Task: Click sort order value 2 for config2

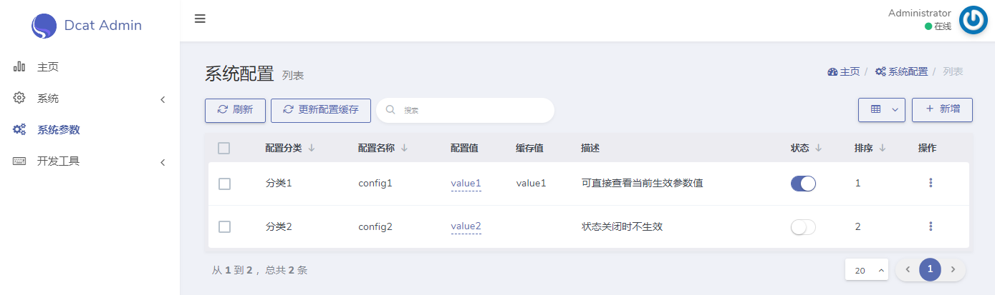Action: pyautogui.click(x=857, y=226)
